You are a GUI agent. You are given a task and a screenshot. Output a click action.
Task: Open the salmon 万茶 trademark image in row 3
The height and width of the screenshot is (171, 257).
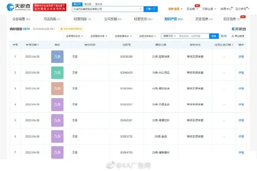(x=57, y=88)
